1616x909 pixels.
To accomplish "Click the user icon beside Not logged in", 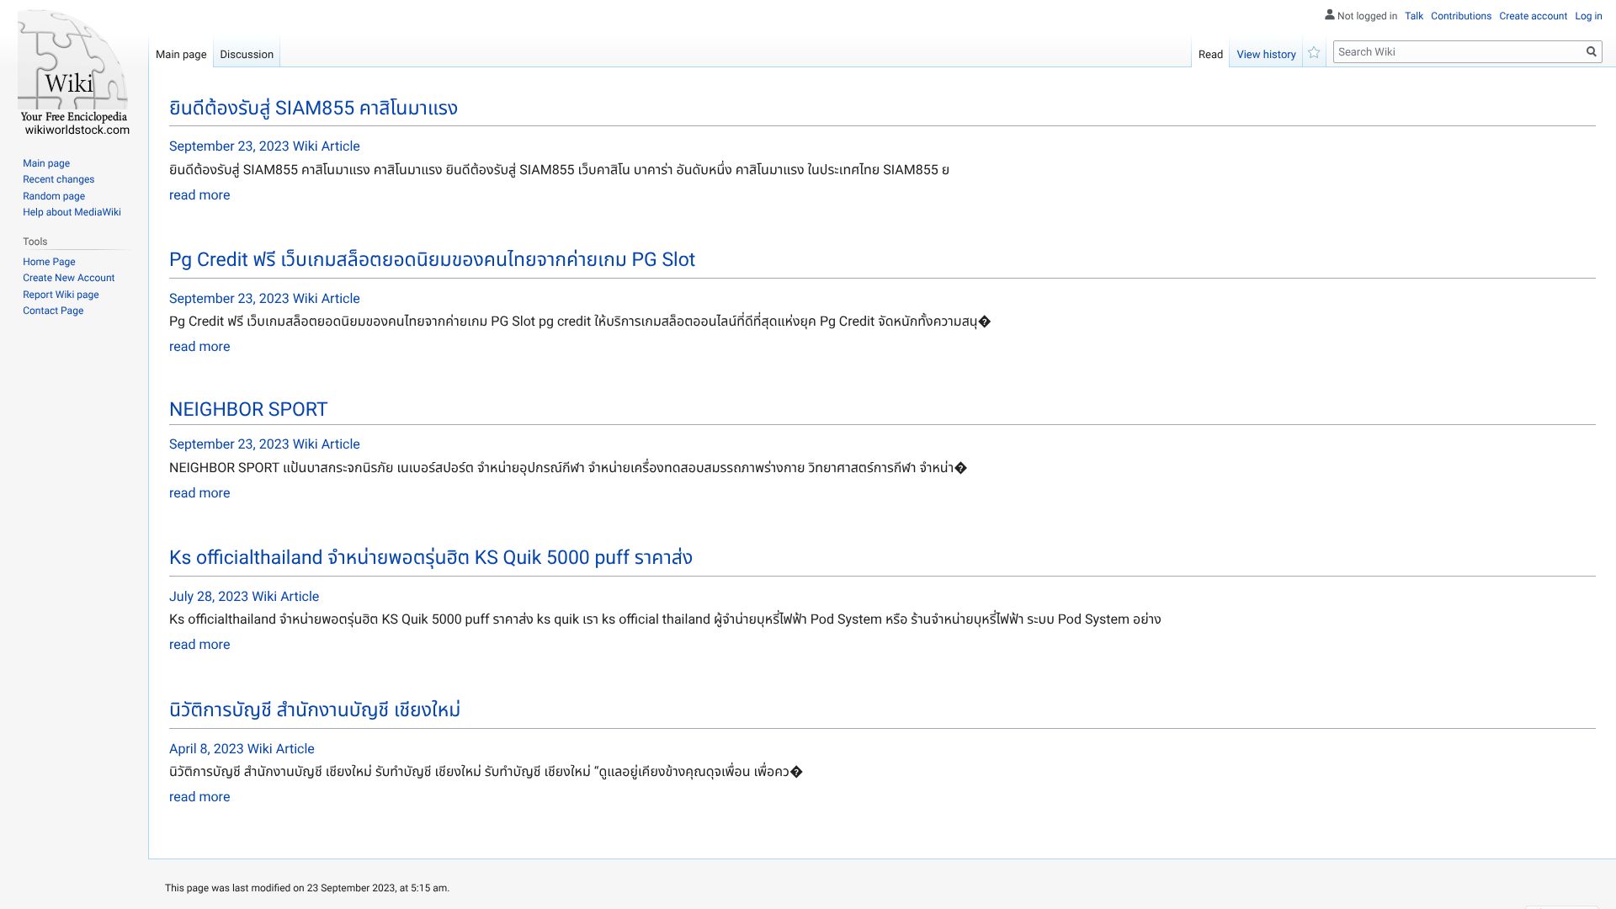I will 1330,15.
